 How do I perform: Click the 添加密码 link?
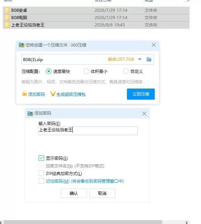click(36, 94)
